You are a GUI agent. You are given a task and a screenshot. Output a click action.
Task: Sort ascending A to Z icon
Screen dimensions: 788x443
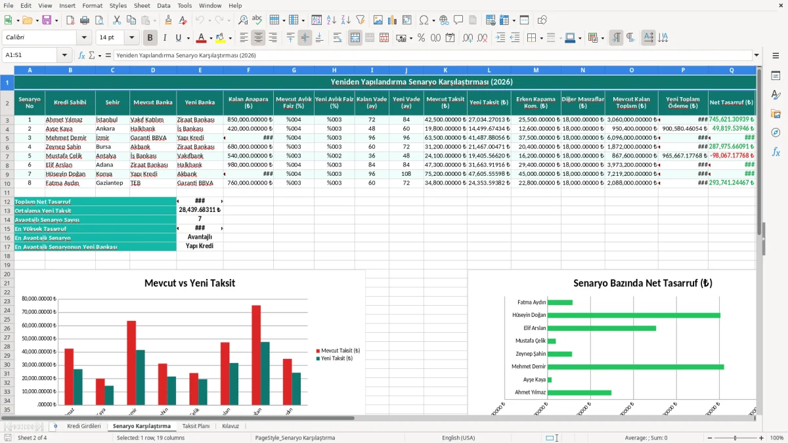point(331,20)
